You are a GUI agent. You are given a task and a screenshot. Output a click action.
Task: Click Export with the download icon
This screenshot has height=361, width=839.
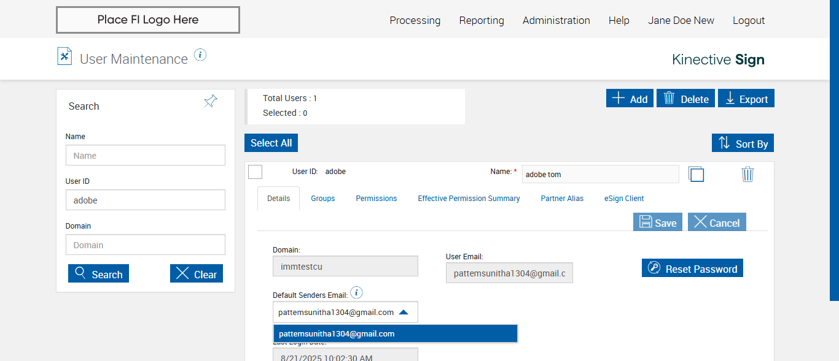[x=746, y=99]
